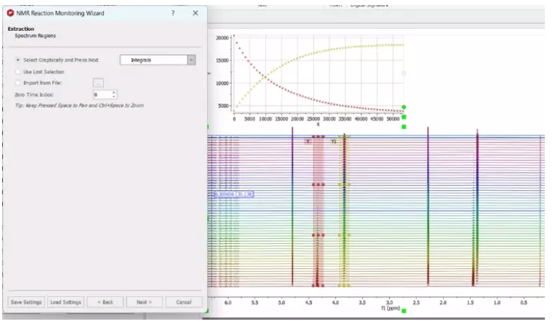Screen dimensions: 552x324
Task: Proceed with the Next button
Action: [x=144, y=302]
